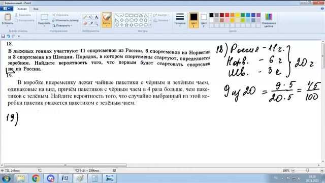
Task: Click Обрезать crop button
Action: 60,15
